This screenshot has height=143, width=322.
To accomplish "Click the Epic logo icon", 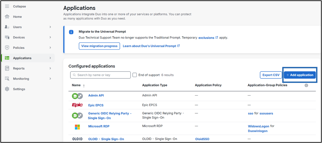I will tap(77, 105).
